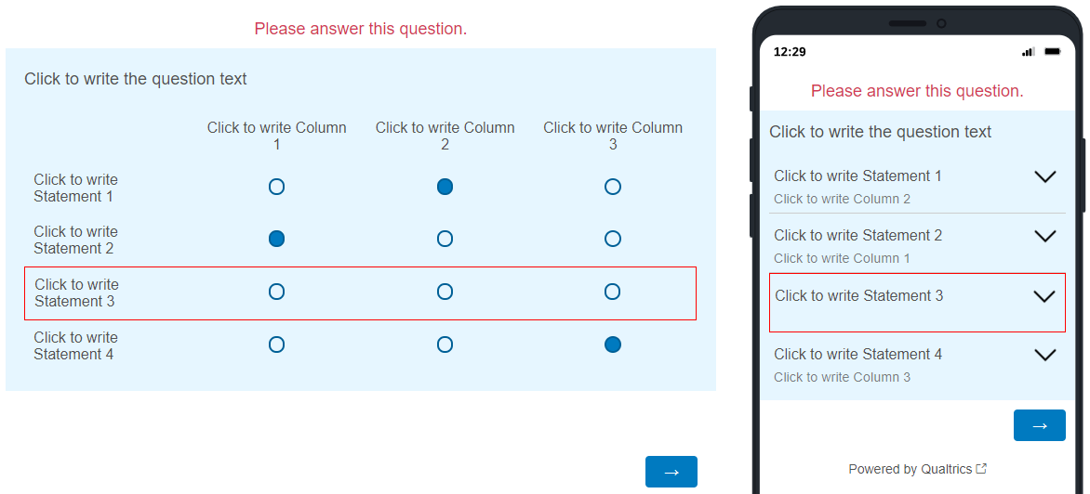Click Column 2 header label
Screen dimensions: 1090x494
[x=445, y=136]
